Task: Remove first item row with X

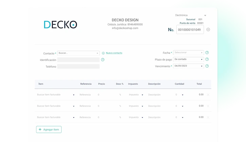Action: point(208,95)
